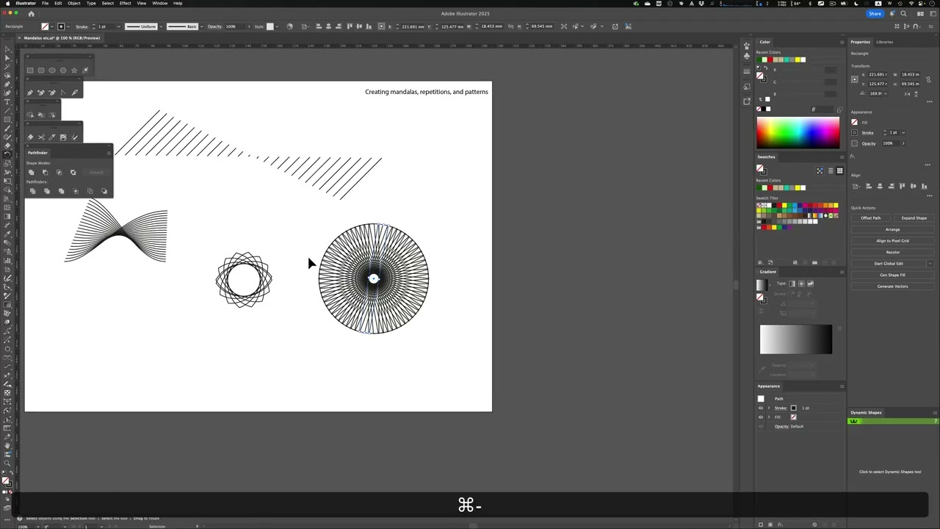Open the Object menu
Viewport: 940px width, 529px height.
click(74, 3)
